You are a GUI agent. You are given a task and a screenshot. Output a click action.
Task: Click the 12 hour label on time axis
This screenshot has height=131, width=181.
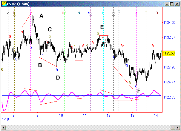click(x=108, y=115)
